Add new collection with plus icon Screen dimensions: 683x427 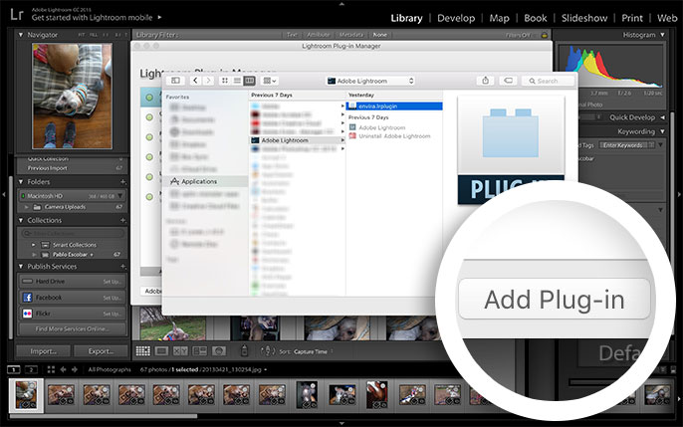pyautogui.click(x=122, y=221)
